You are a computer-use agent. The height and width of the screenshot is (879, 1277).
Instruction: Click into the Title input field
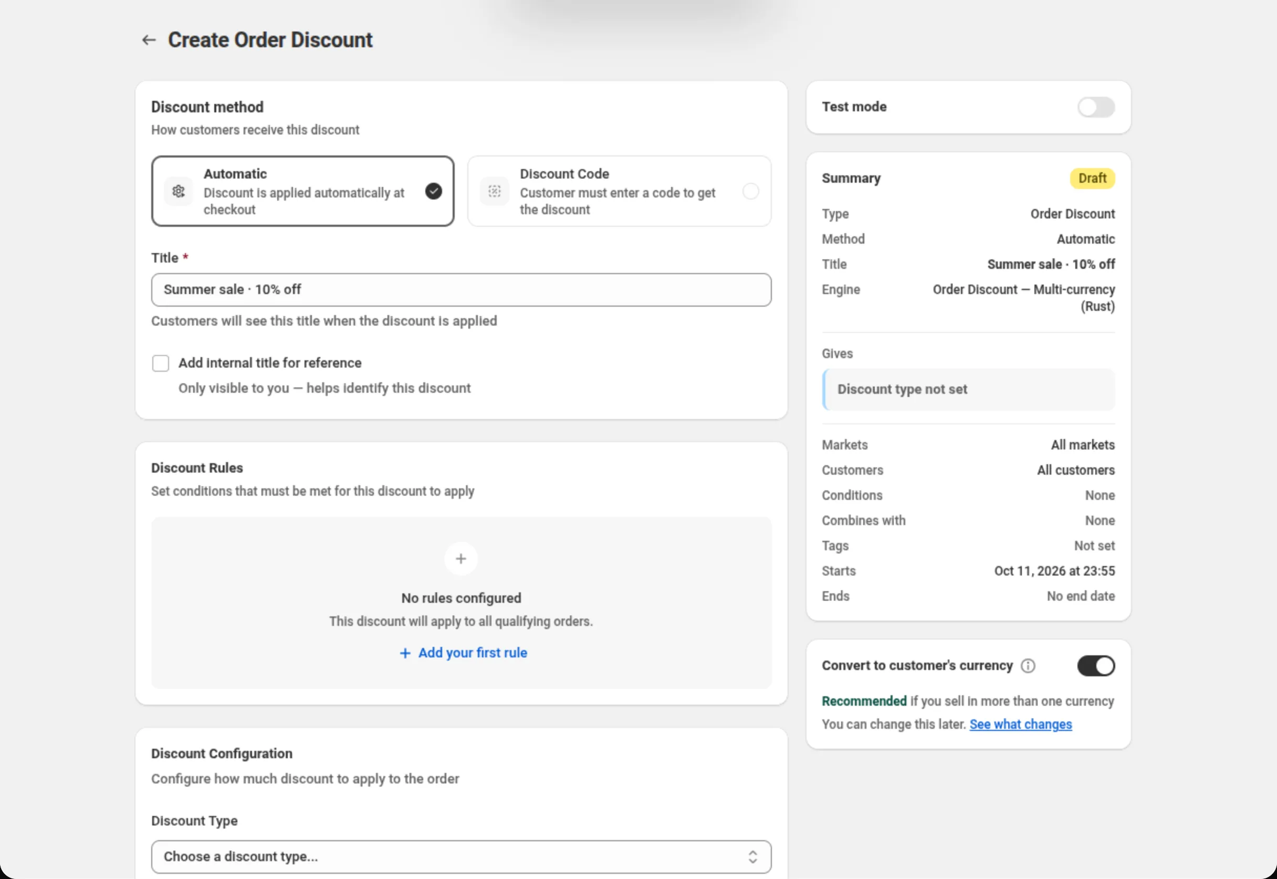point(461,290)
